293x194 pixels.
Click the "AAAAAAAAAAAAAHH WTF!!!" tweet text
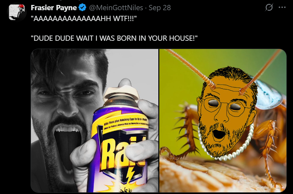coord(84,19)
